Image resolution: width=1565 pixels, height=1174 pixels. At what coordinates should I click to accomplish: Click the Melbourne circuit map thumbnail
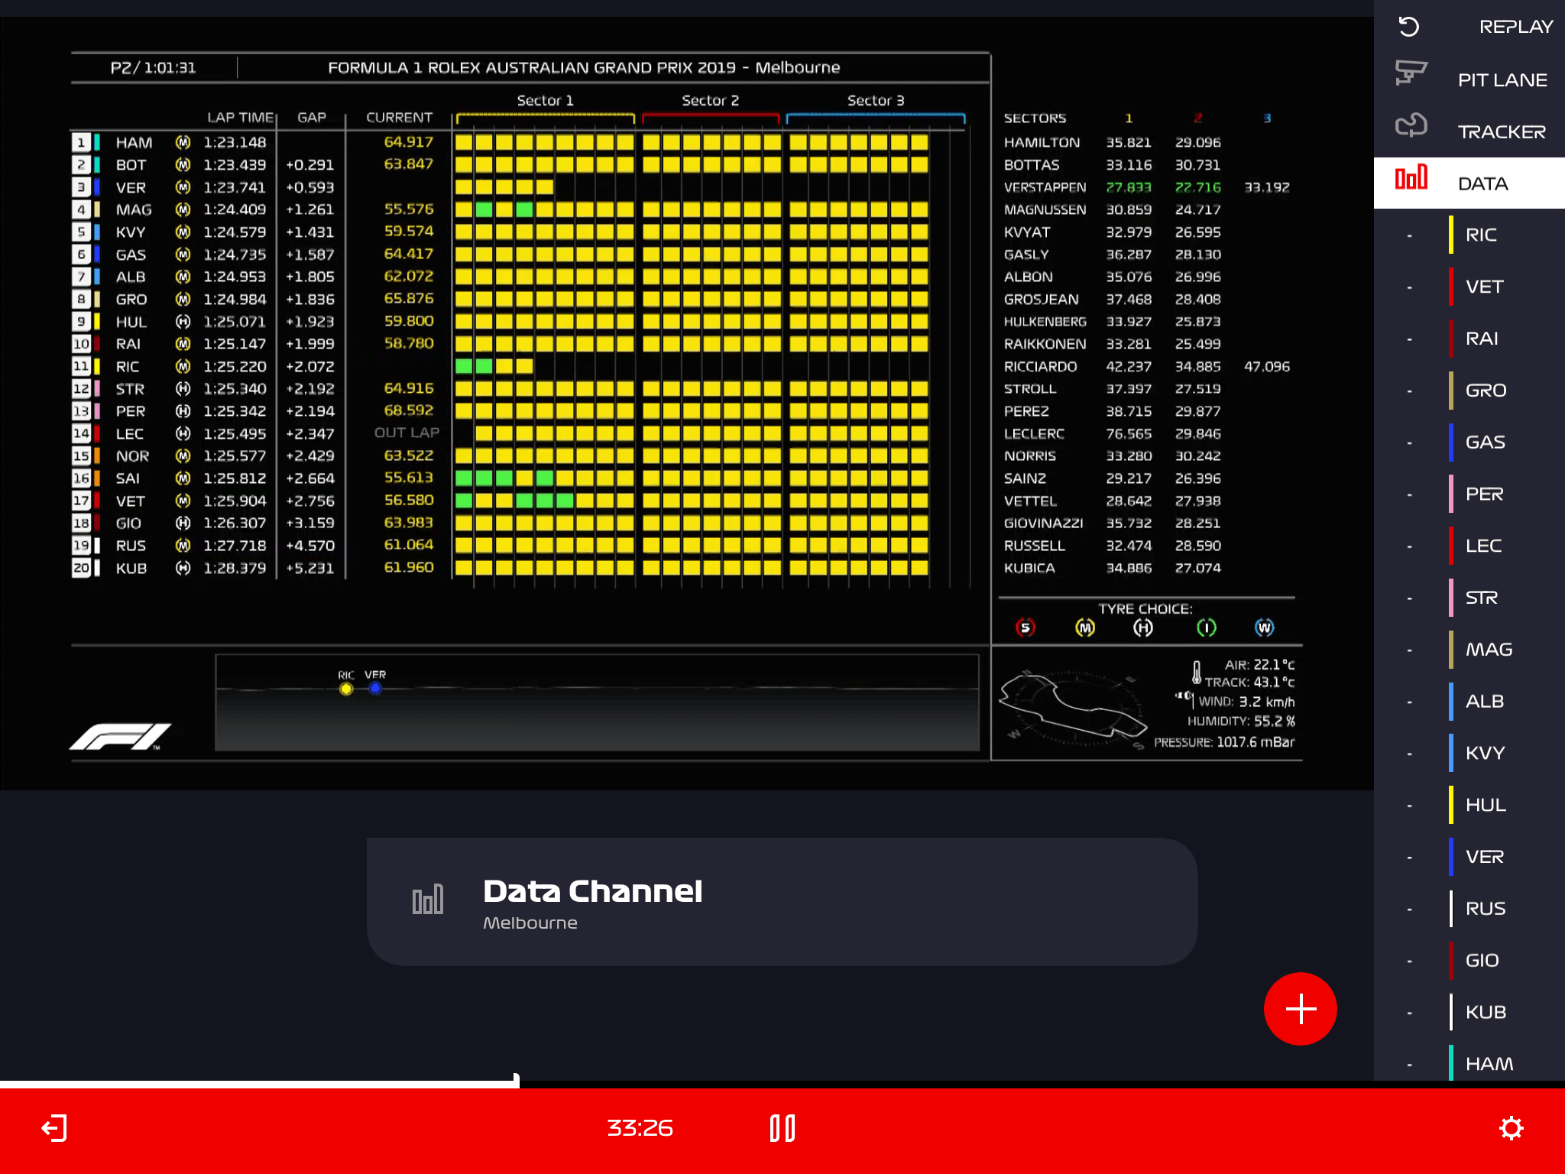click(1073, 709)
